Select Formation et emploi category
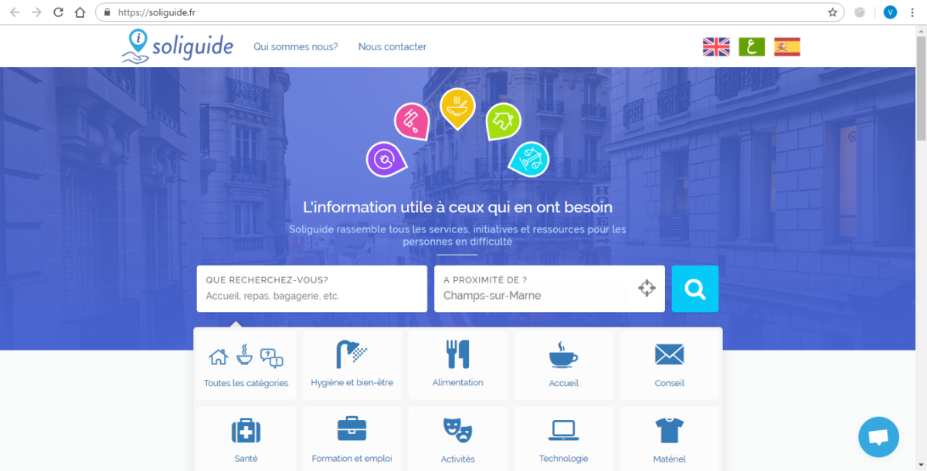The width and height of the screenshot is (927, 471). click(x=352, y=439)
